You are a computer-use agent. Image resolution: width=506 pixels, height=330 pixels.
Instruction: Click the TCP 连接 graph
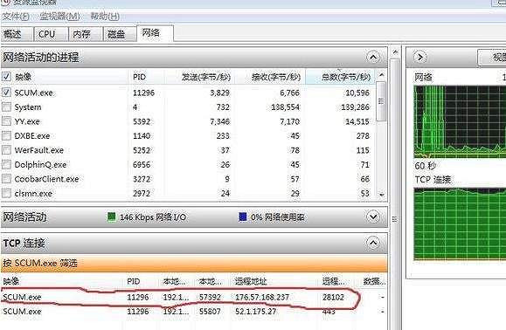(x=460, y=224)
